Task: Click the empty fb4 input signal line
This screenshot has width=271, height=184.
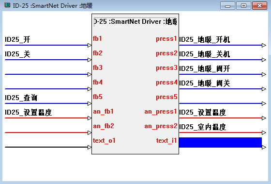Action: pyautogui.click(x=46, y=89)
